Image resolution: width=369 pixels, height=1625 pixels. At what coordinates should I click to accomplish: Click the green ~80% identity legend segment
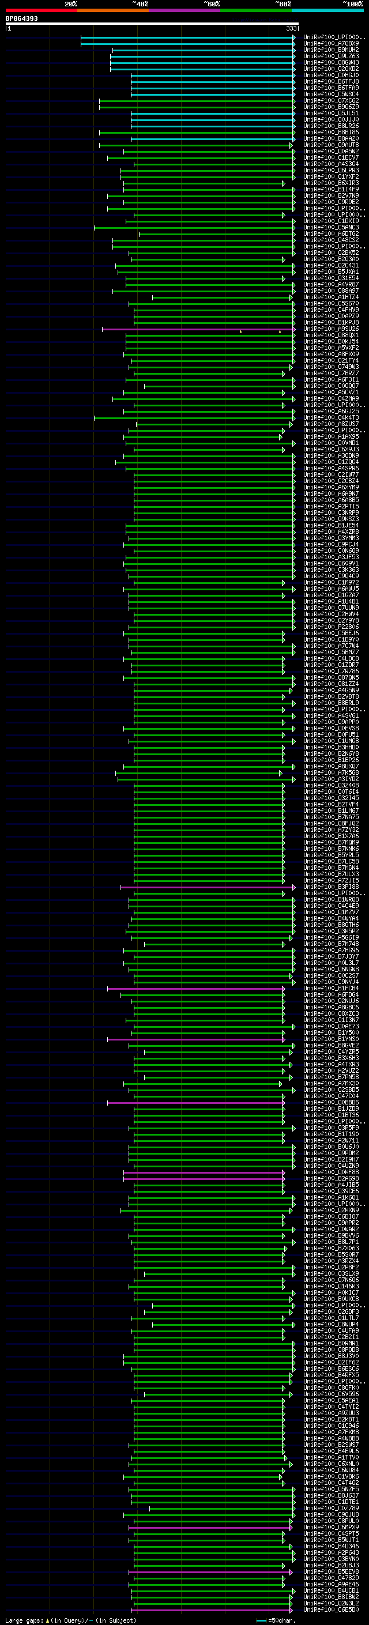(256, 10)
